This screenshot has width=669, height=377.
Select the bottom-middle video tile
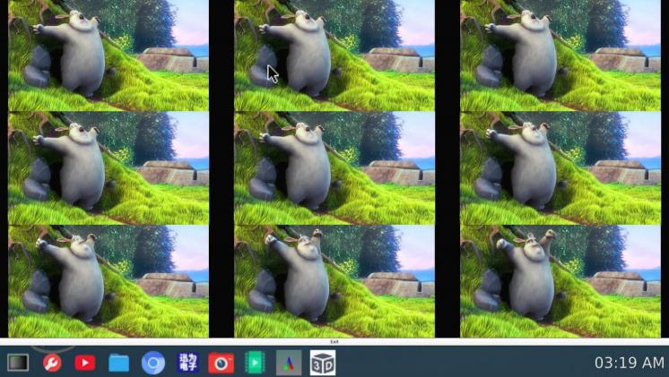[x=334, y=281]
